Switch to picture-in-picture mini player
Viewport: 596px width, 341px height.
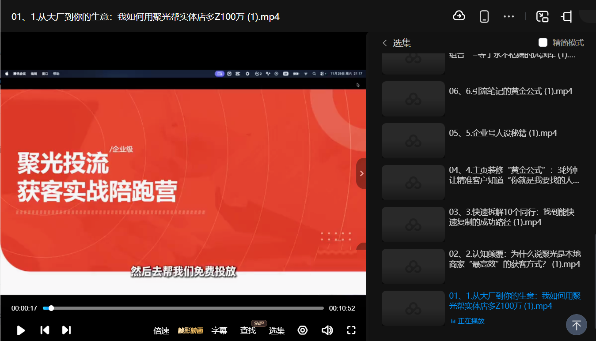tap(542, 17)
